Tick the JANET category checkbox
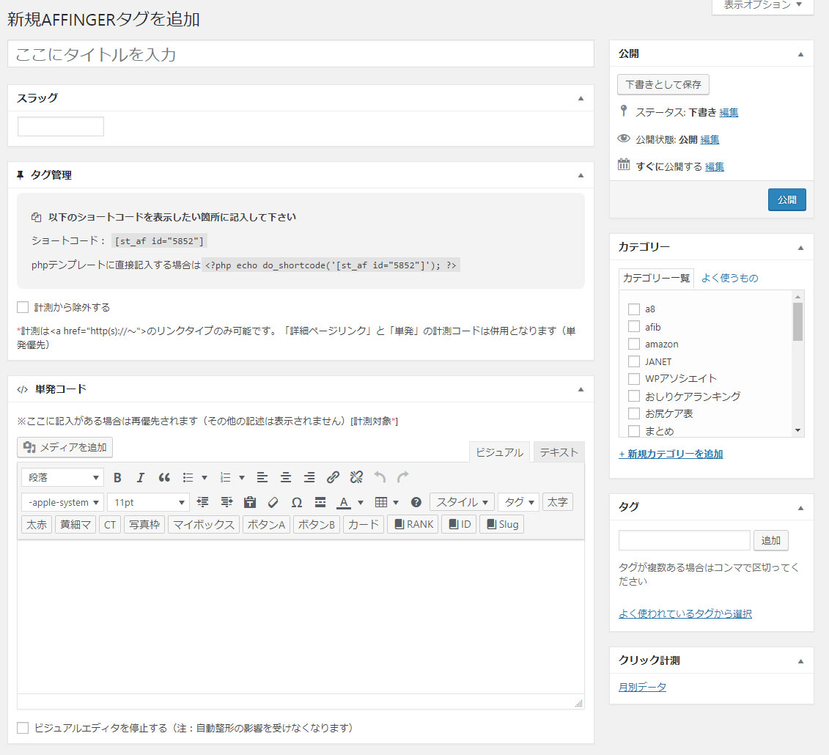This screenshot has width=829, height=755. (x=634, y=361)
